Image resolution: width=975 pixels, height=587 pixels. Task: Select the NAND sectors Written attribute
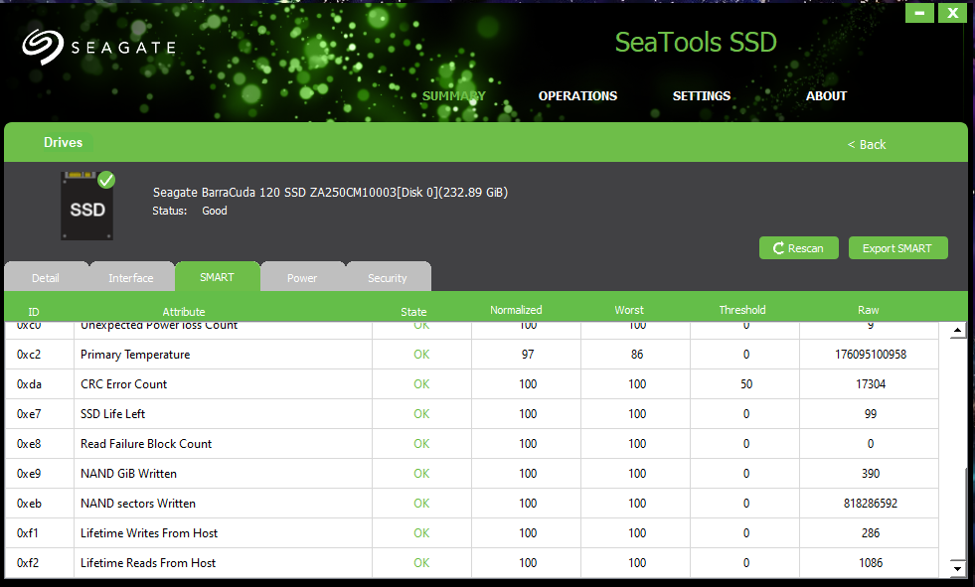[138, 504]
